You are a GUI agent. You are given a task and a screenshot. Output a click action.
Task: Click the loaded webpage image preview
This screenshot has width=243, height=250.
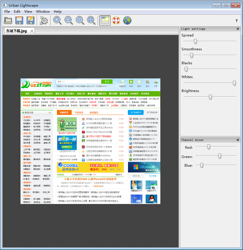pyautogui.click(x=90, y=141)
